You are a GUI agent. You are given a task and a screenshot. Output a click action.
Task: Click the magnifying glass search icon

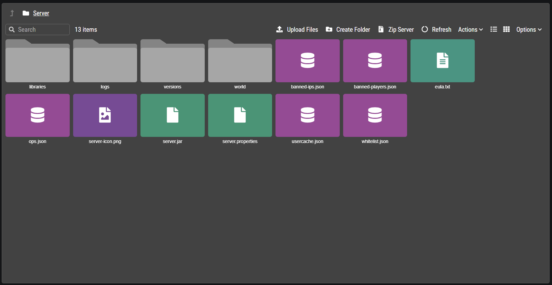12,29
